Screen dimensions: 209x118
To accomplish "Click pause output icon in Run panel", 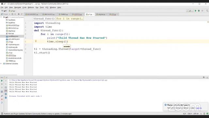I will click(x=2, y=88).
